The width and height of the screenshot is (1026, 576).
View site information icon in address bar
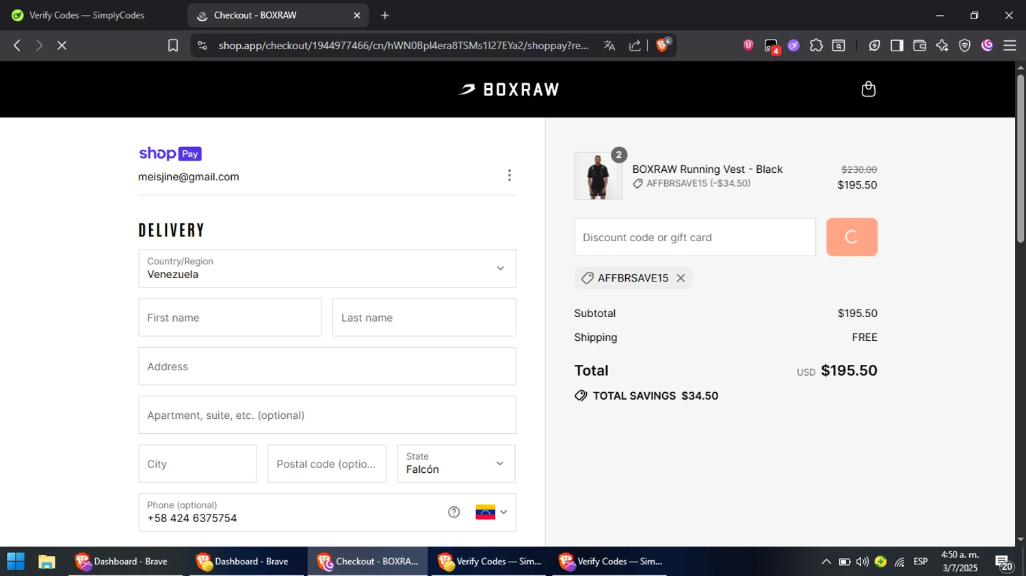click(202, 45)
